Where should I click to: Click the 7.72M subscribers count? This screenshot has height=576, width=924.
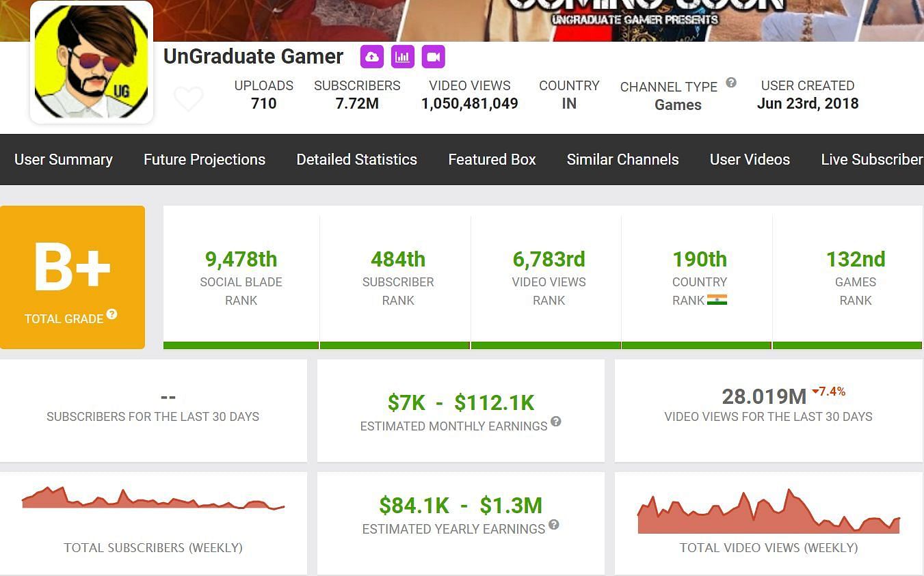click(357, 104)
